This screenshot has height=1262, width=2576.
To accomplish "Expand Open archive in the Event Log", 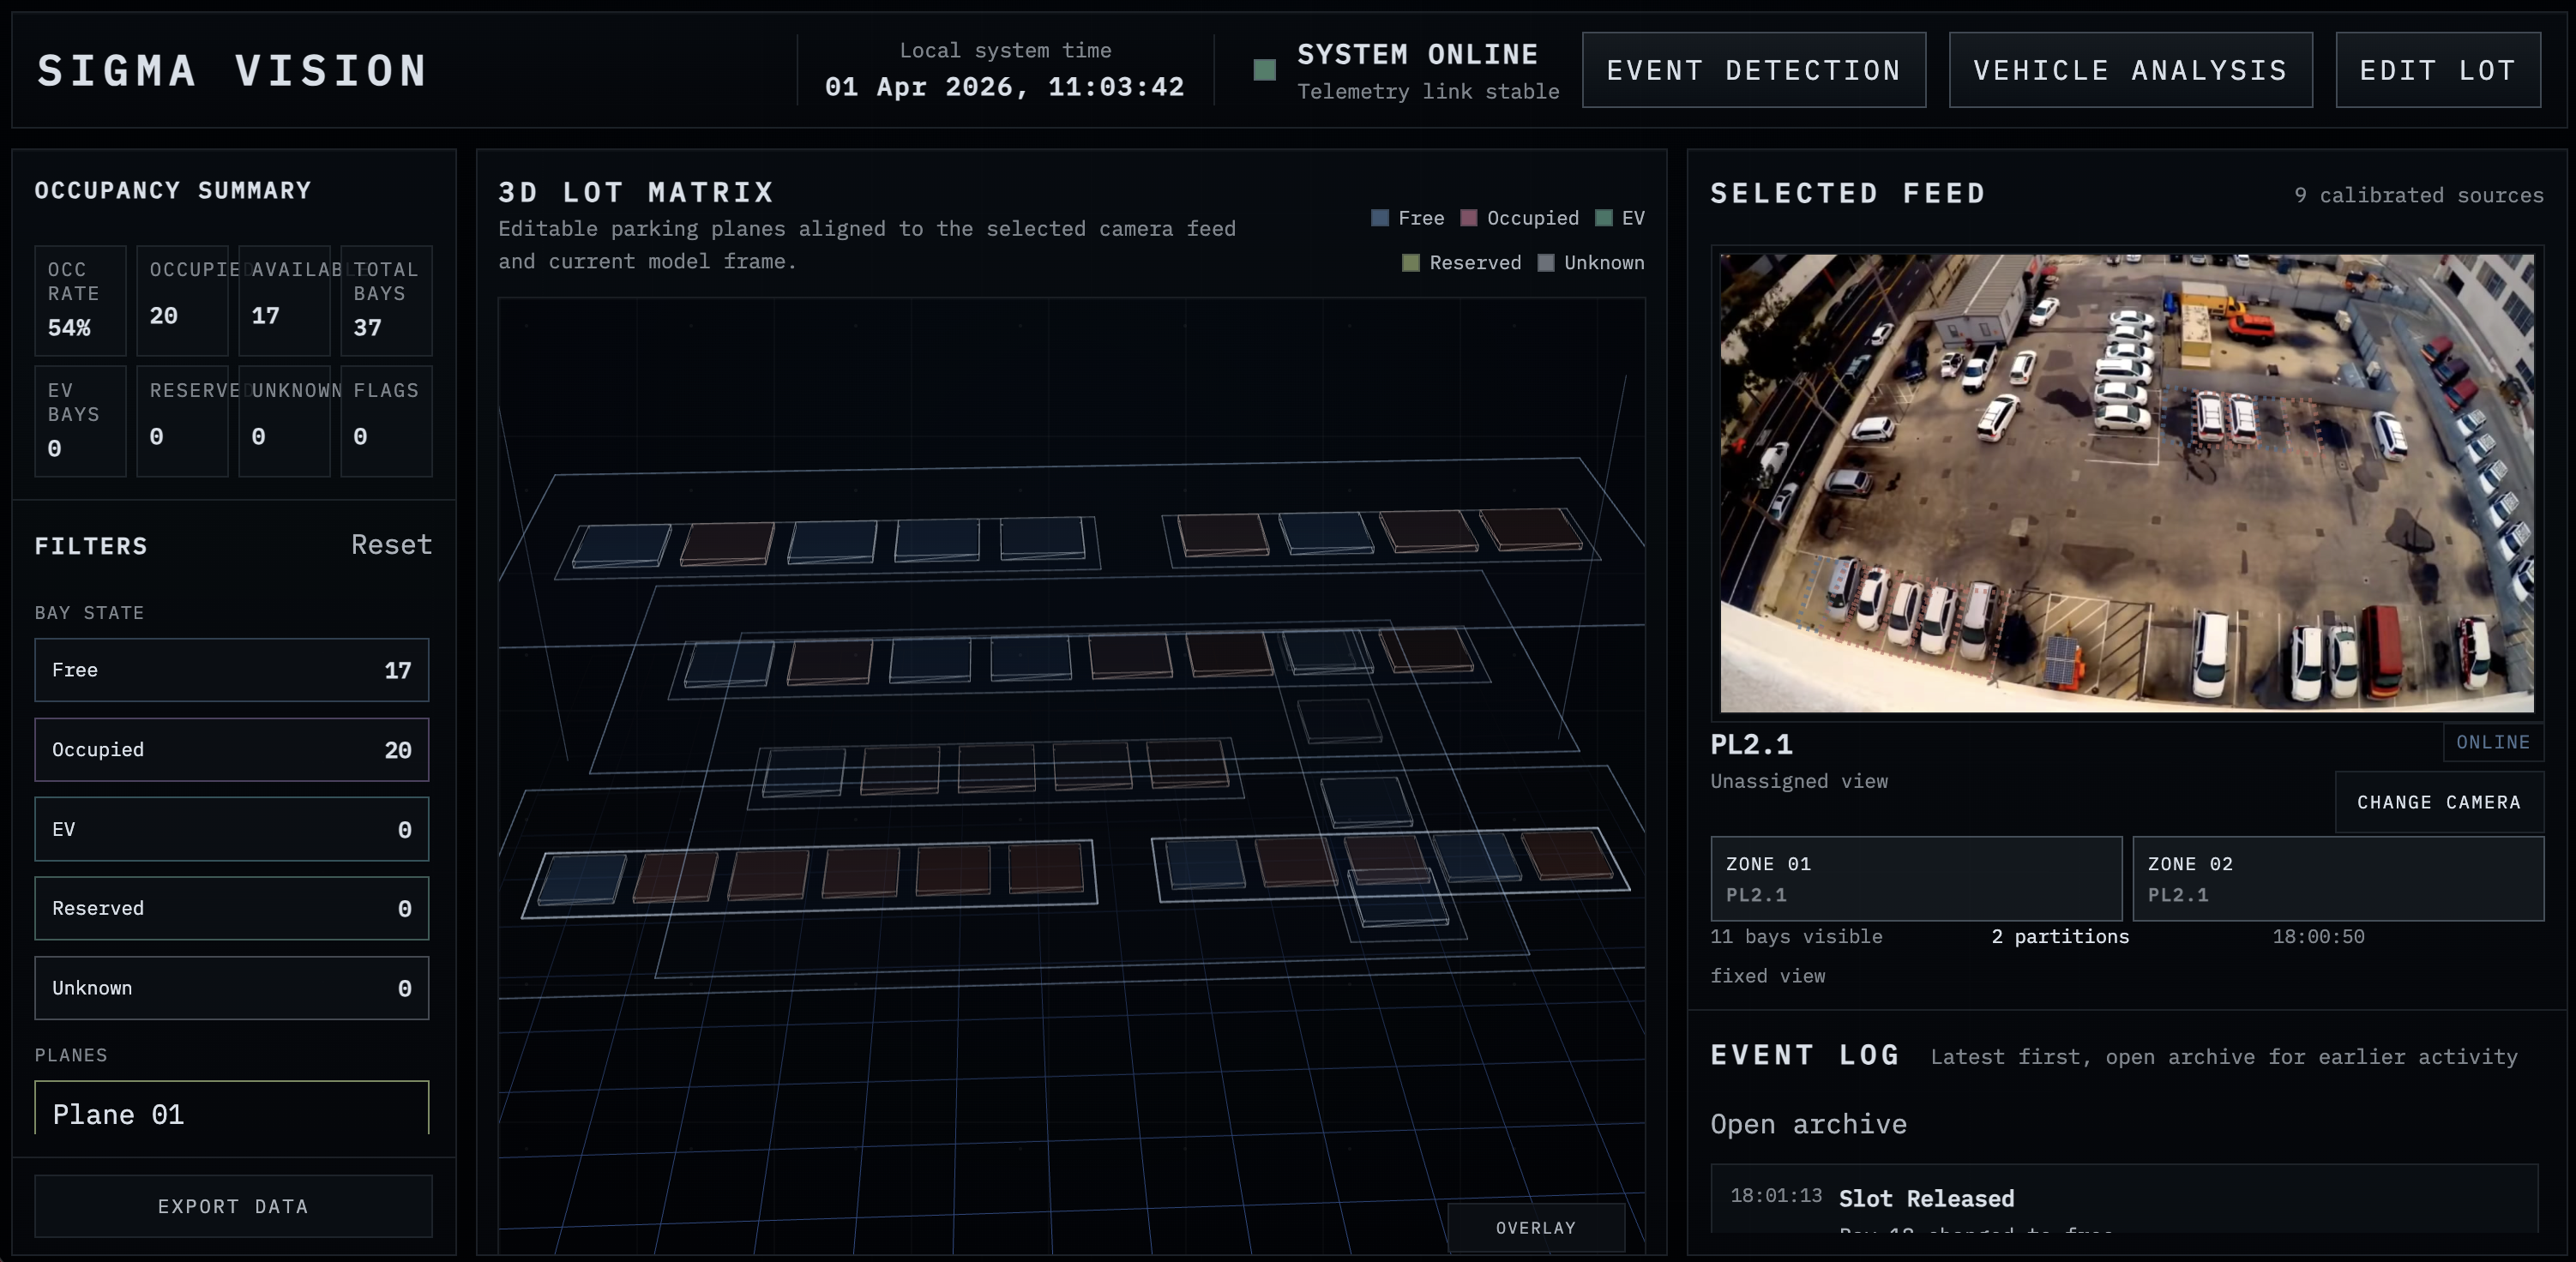I will click(x=1808, y=1124).
